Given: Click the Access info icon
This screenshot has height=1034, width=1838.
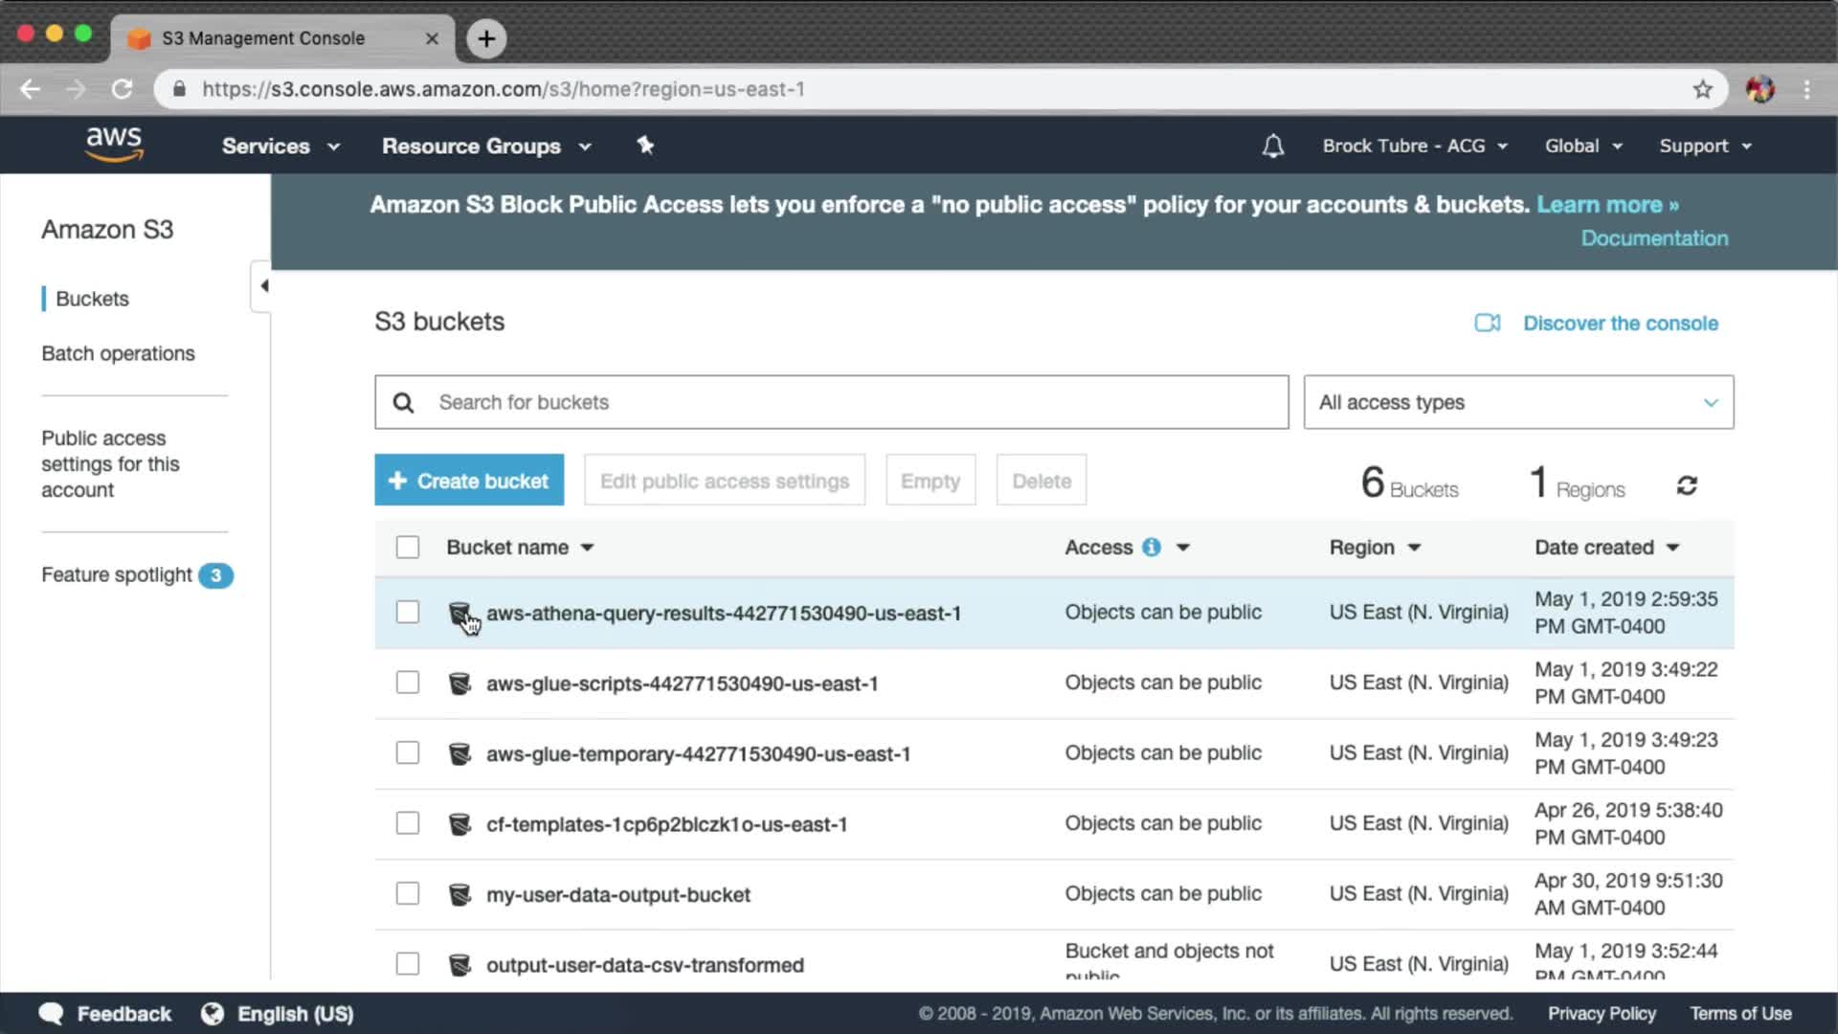Looking at the screenshot, I should click(1152, 548).
